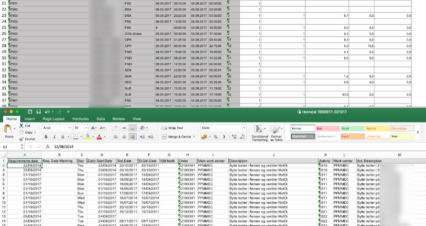Toggle Bold formatting
Image resolution: width=426 pixels, height=226 pixels.
[46, 137]
